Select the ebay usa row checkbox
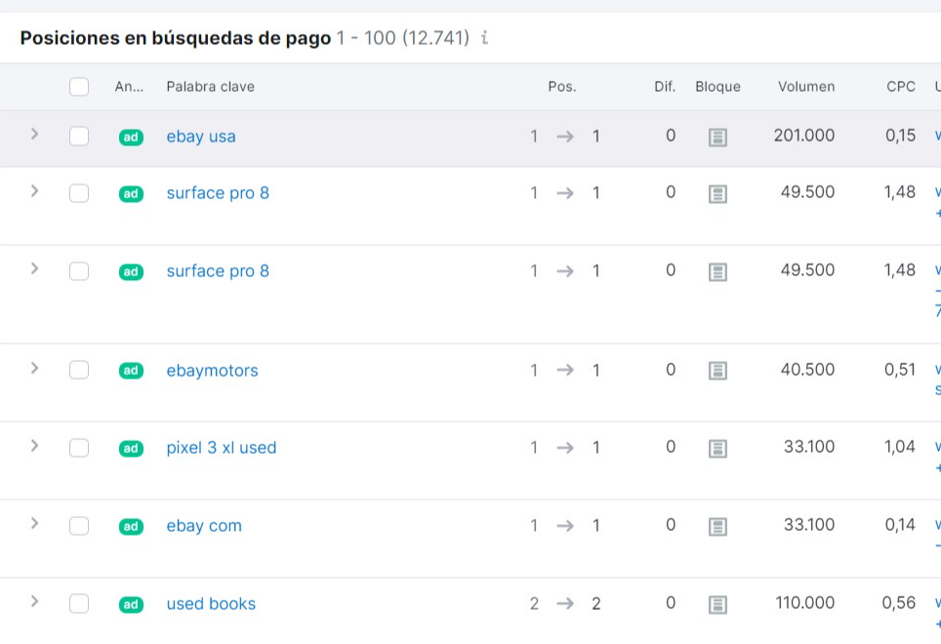The image size is (941, 644). (79, 137)
